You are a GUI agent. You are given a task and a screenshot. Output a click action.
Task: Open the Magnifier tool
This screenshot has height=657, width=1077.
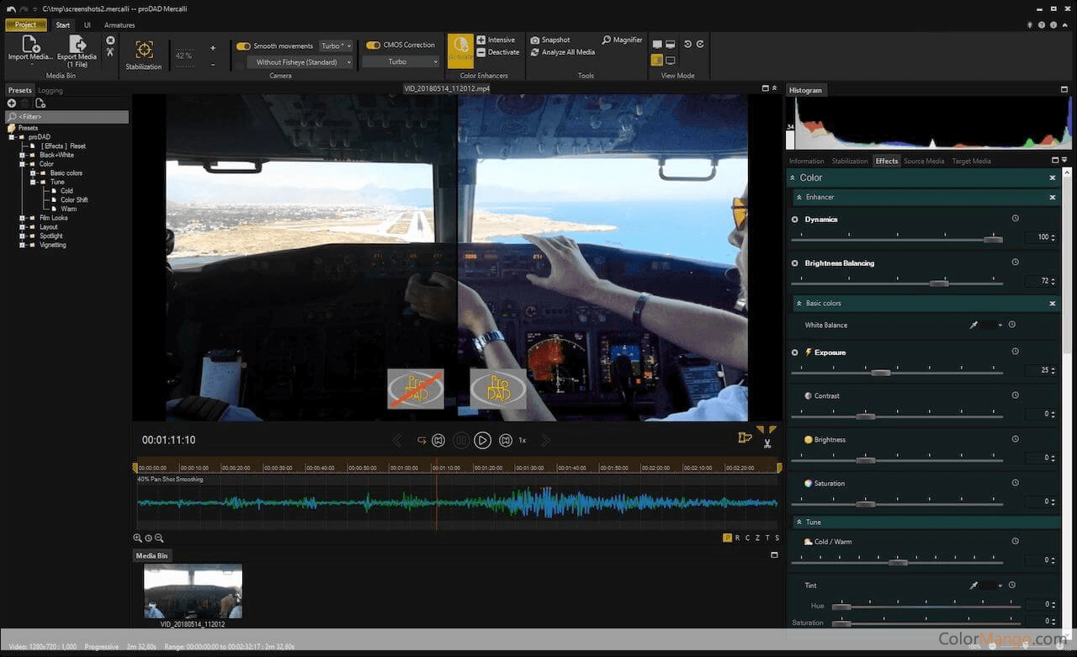click(607, 40)
